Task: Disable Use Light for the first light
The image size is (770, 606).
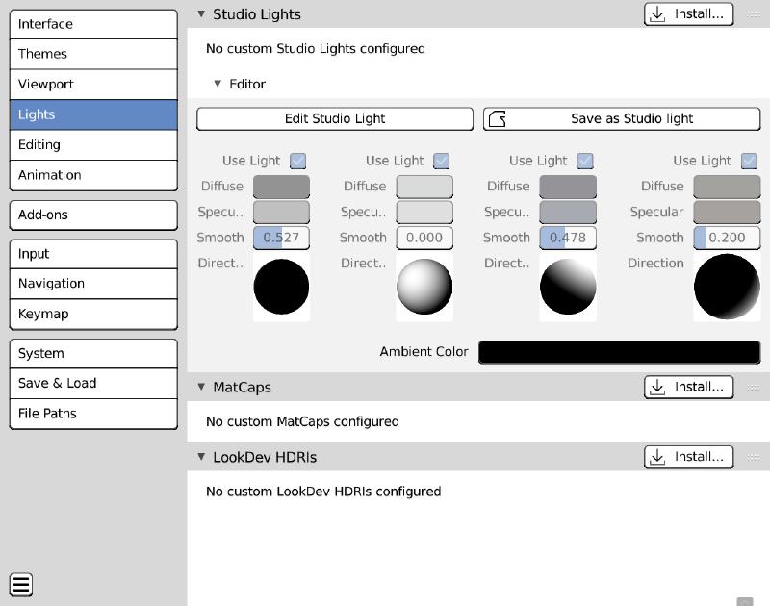Action: pos(298,161)
